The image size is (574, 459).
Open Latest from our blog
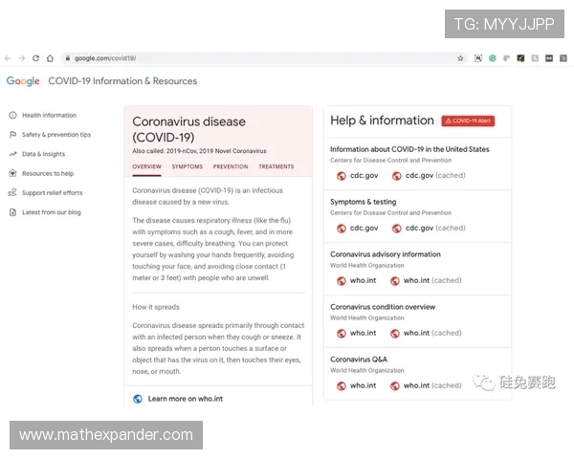pyautogui.click(x=51, y=212)
